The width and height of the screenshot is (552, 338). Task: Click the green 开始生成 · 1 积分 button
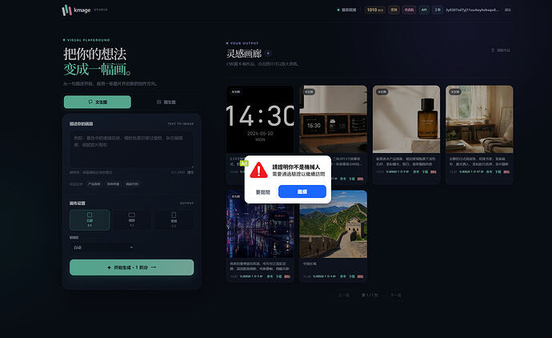132,268
